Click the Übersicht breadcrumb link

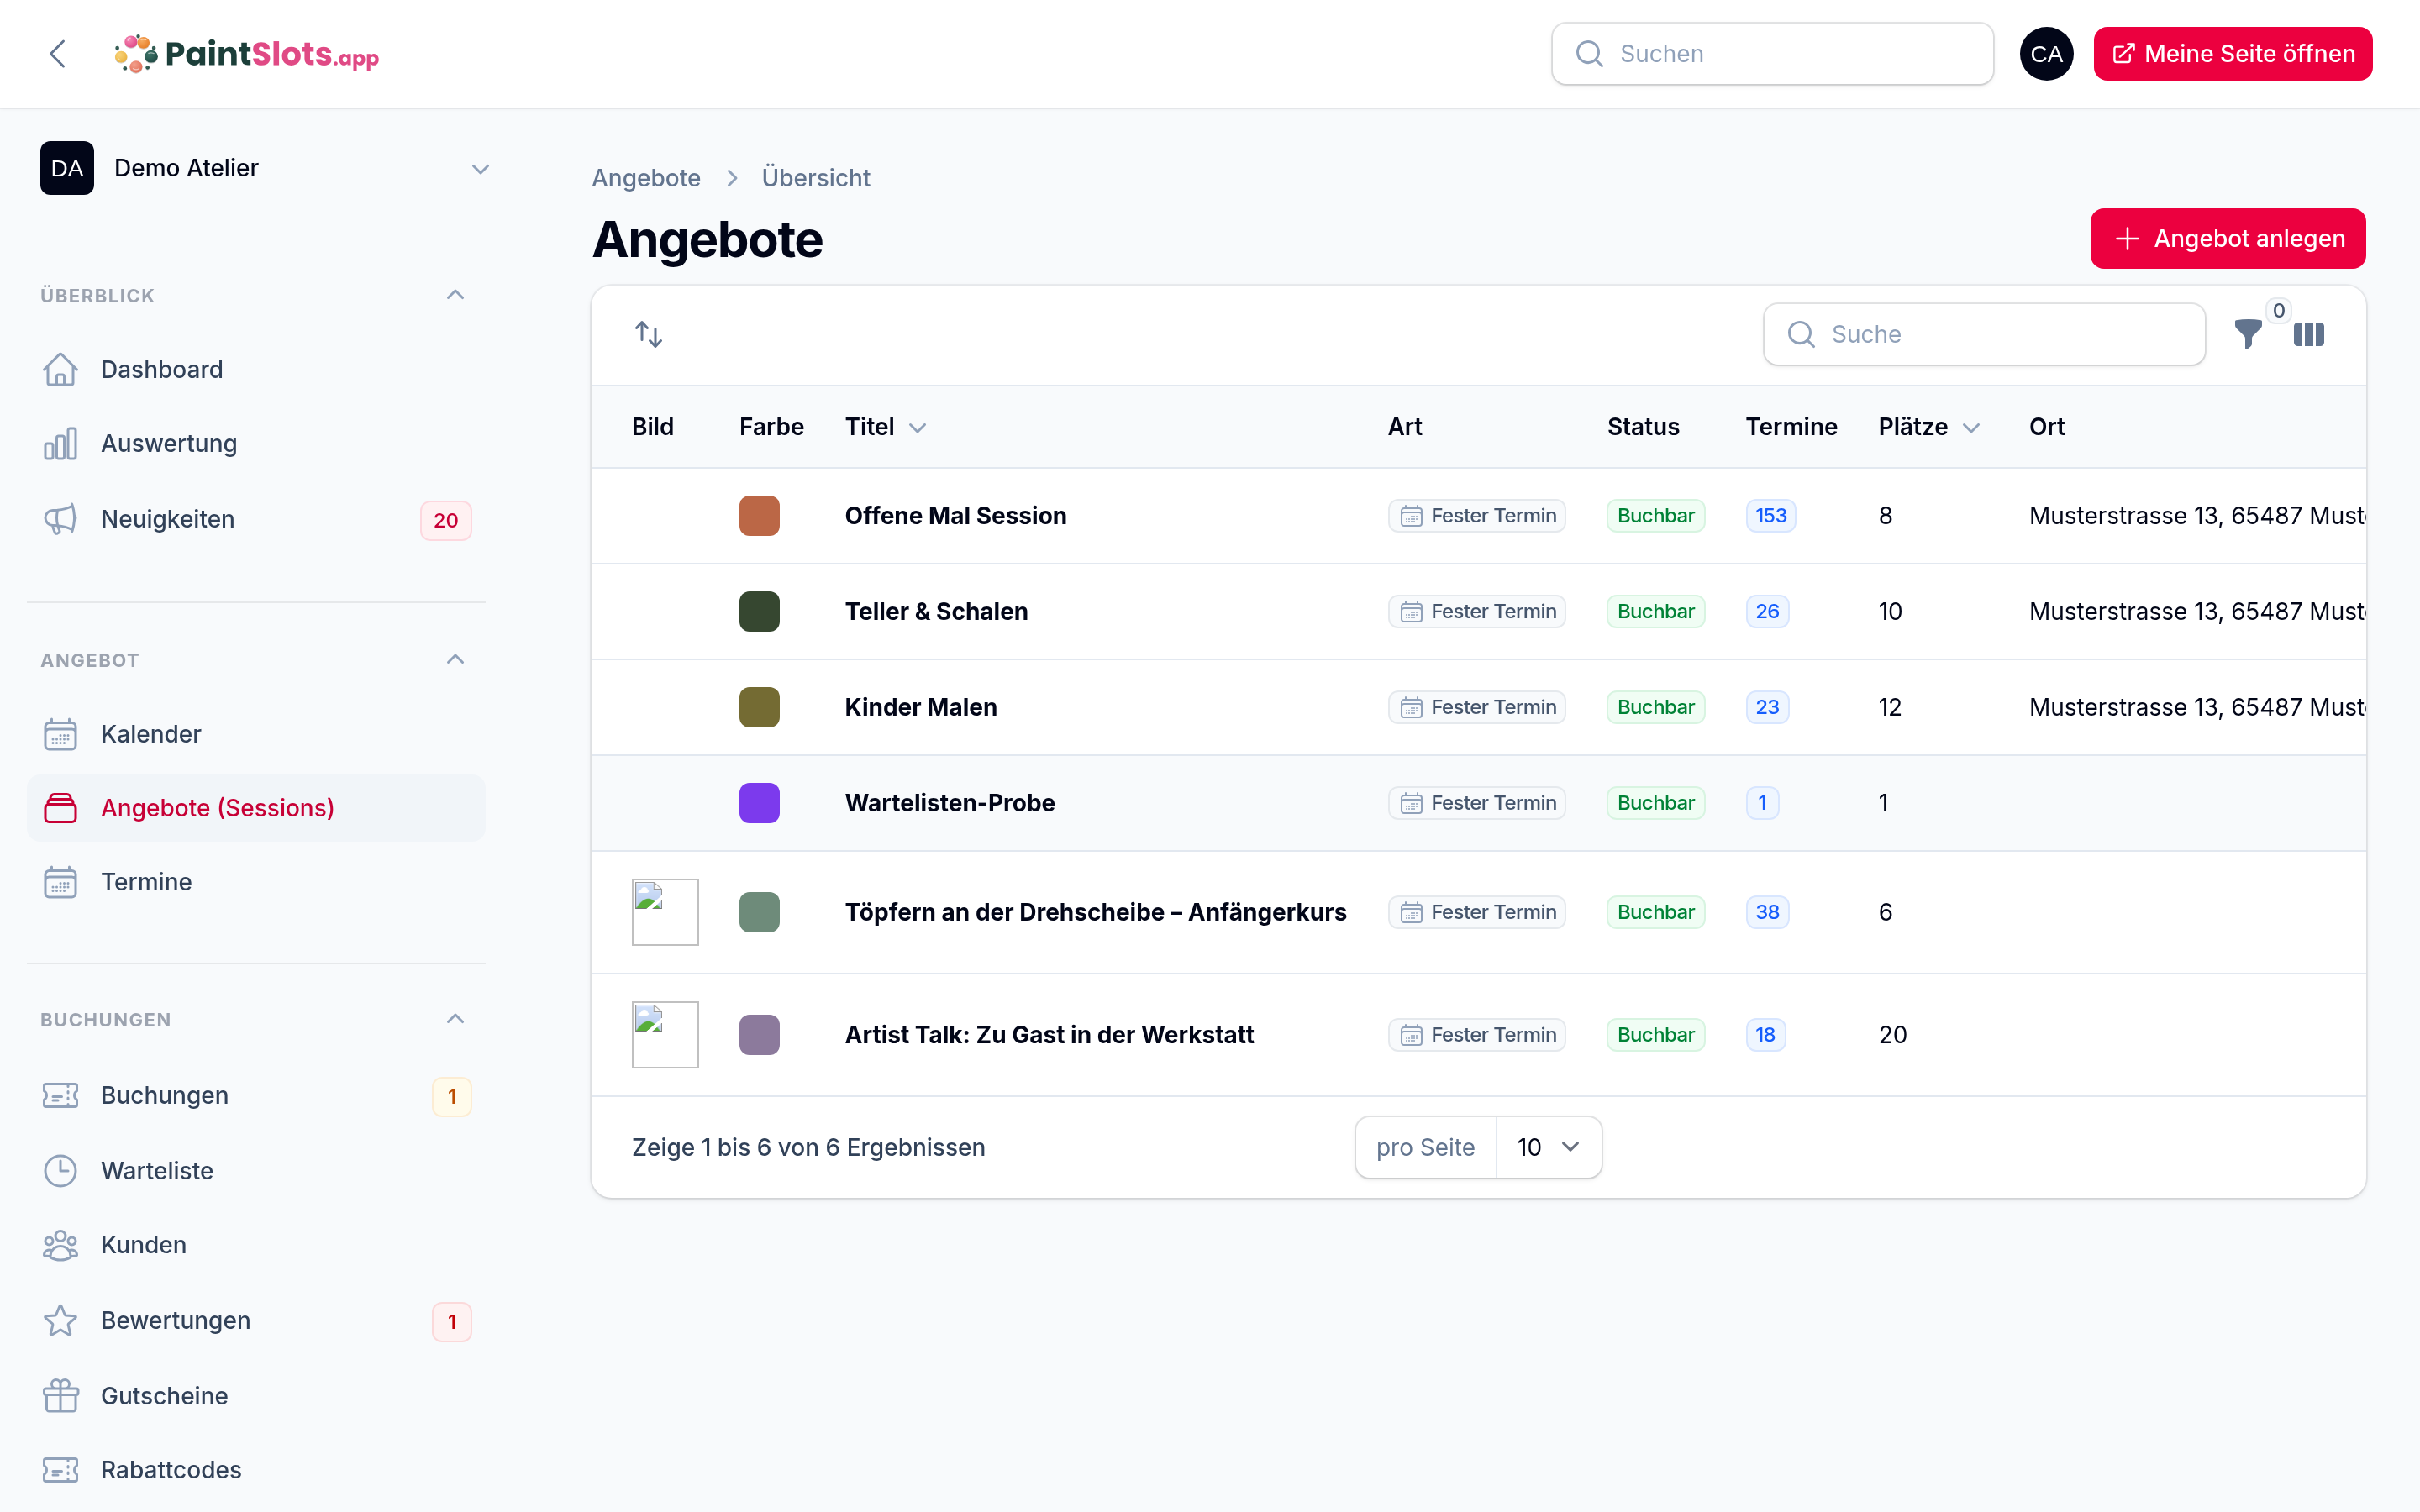(816, 178)
